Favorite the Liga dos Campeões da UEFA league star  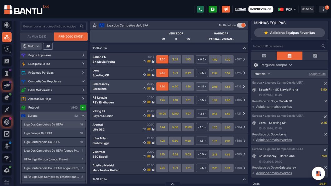pos(95,25)
